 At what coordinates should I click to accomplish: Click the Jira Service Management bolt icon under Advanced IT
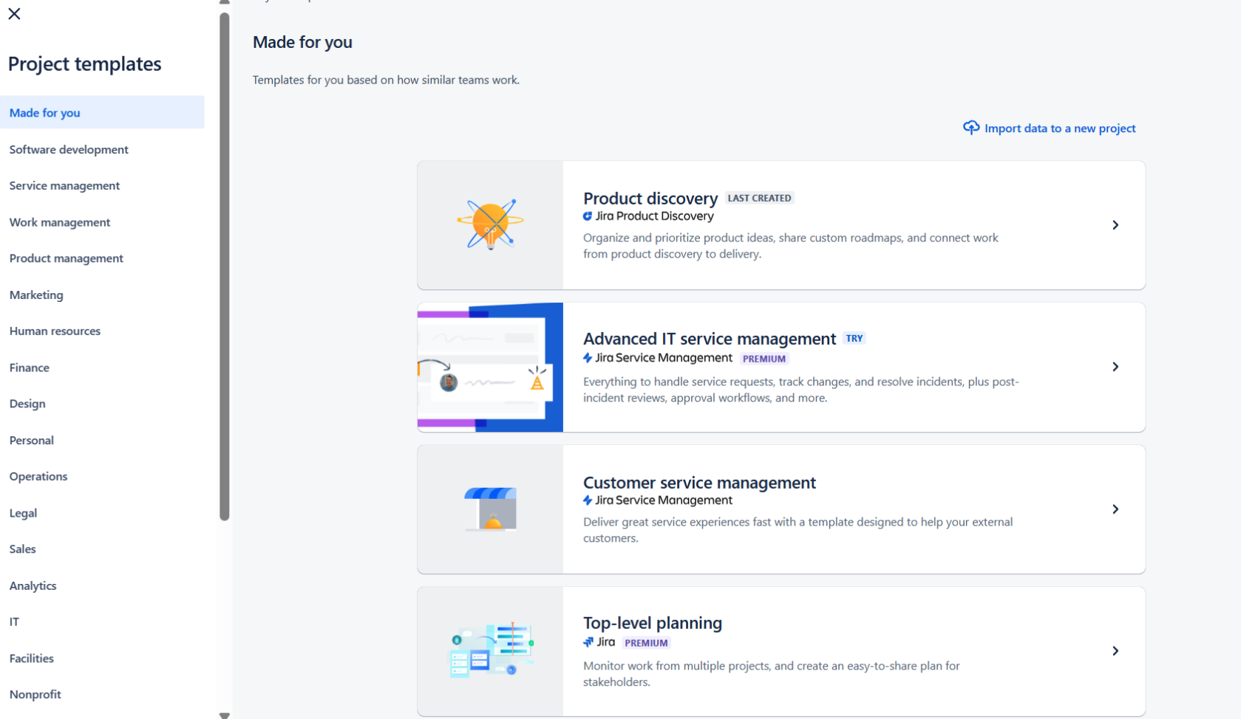pos(588,358)
